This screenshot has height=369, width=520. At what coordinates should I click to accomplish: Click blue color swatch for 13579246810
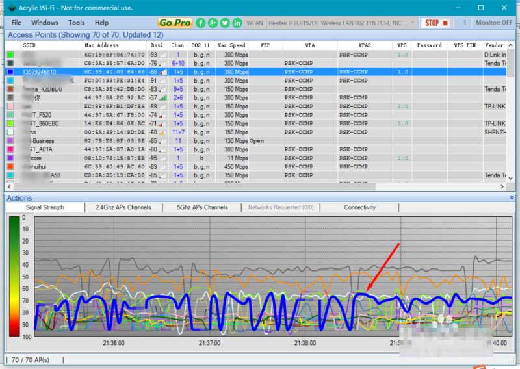(x=10, y=71)
